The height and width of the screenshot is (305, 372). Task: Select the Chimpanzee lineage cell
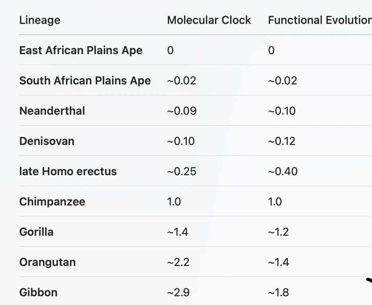(52, 202)
